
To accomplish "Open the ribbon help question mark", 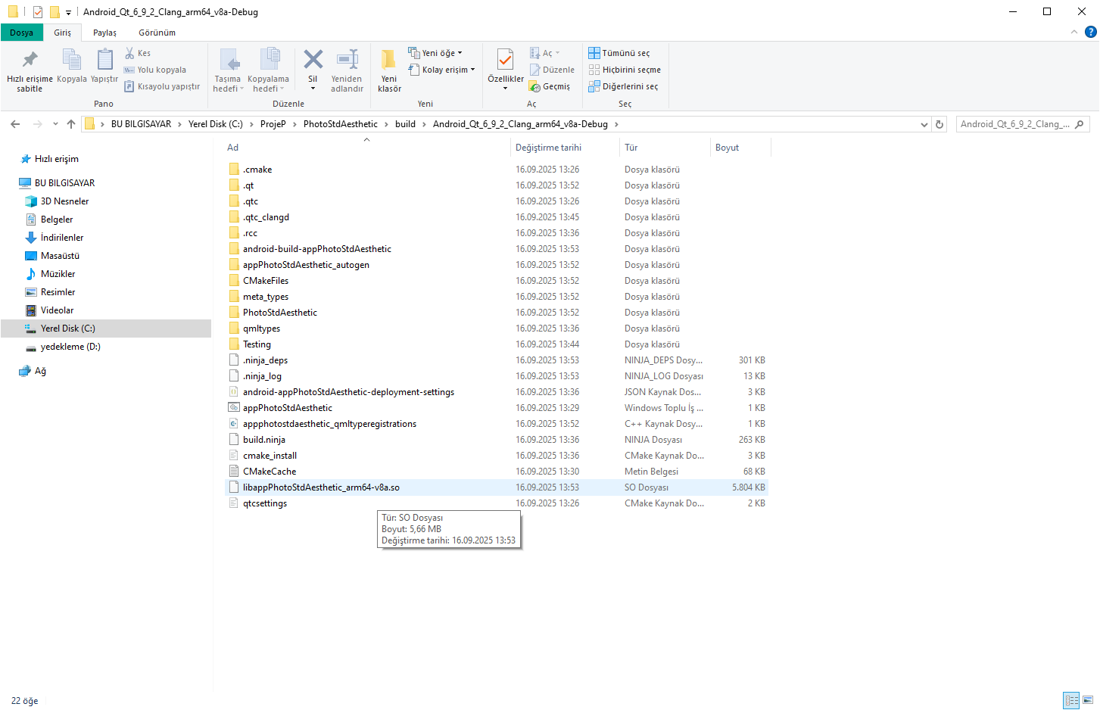I will coord(1090,32).
